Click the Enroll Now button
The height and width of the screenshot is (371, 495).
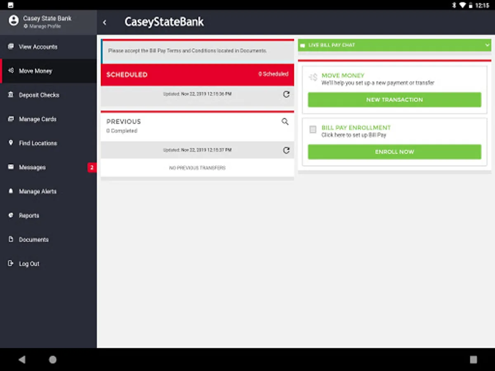pyautogui.click(x=394, y=152)
